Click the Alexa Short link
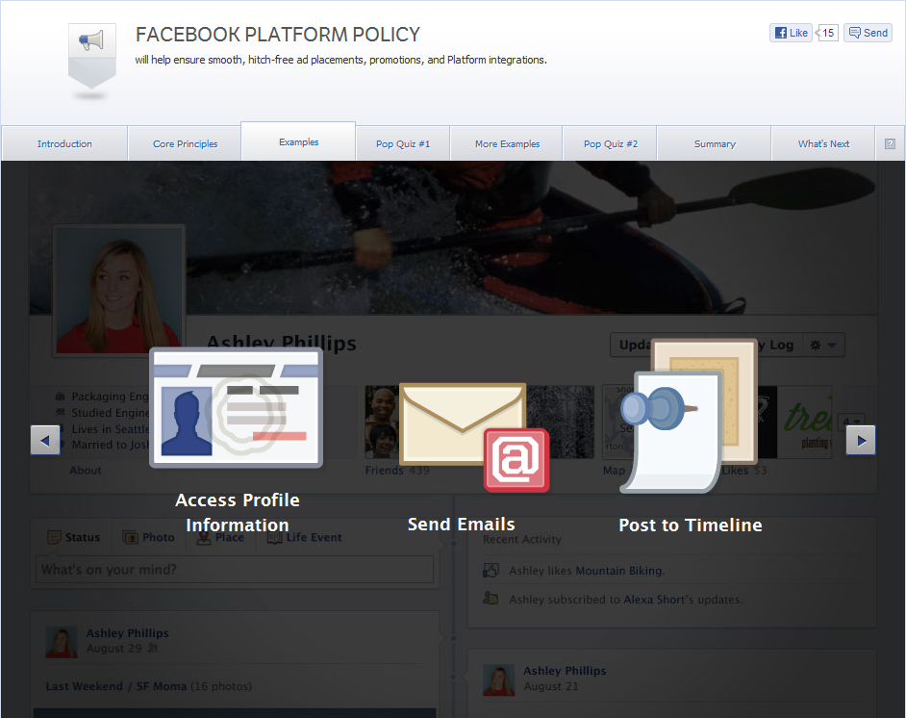The width and height of the screenshot is (906, 718). click(x=653, y=600)
